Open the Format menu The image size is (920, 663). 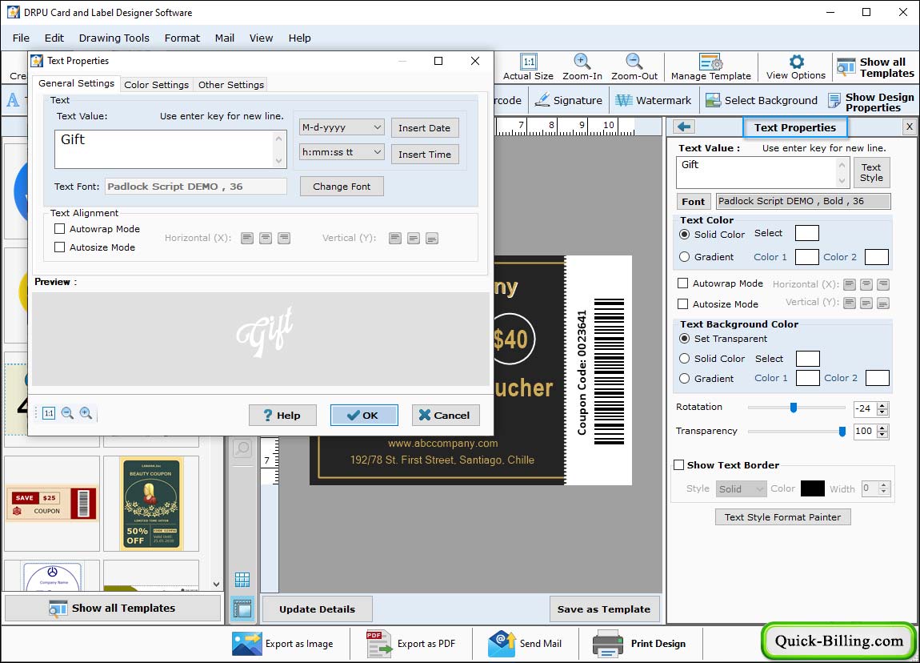click(182, 38)
